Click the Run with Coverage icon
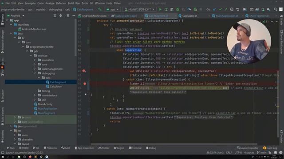The image size is (284, 159). point(183,9)
